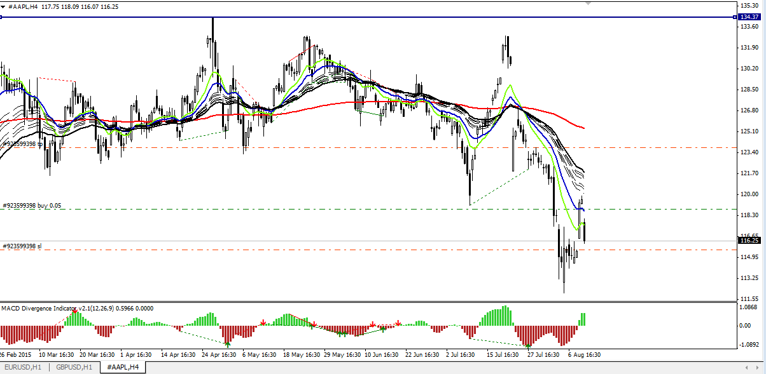Click the 133.60 price axis value
Image resolution: width=766 pixels, height=374 pixels.
(749, 27)
